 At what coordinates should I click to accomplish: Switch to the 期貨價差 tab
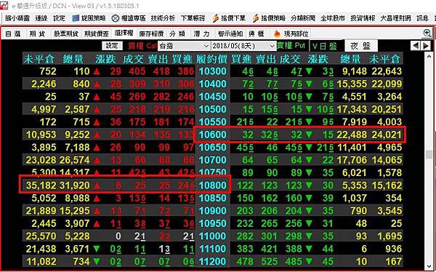point(97,34)
